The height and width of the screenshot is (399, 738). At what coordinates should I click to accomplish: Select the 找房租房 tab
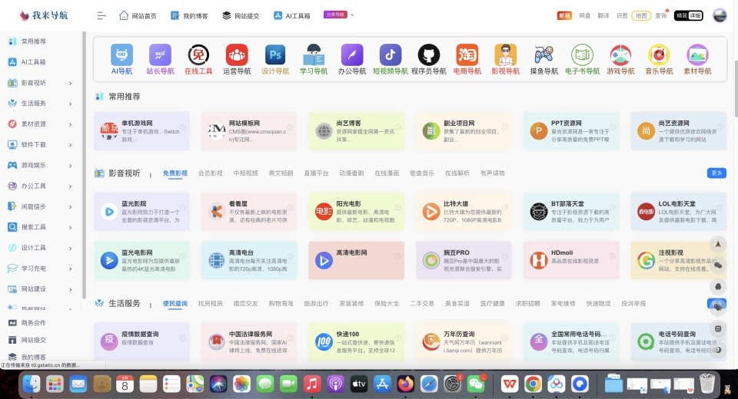click(x=210, y=304)
